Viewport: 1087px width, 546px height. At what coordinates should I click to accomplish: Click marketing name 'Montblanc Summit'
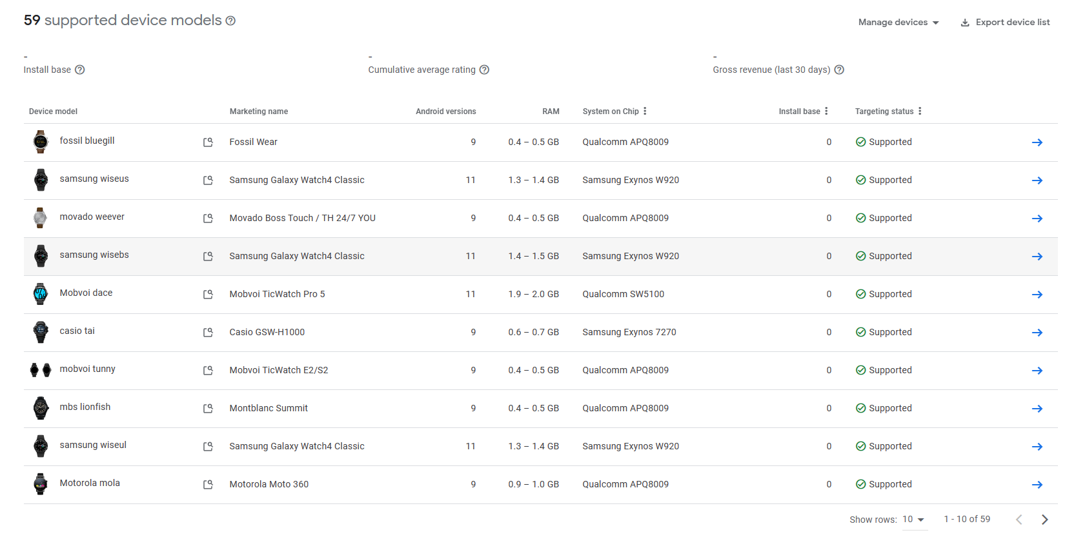coord(269,409)
